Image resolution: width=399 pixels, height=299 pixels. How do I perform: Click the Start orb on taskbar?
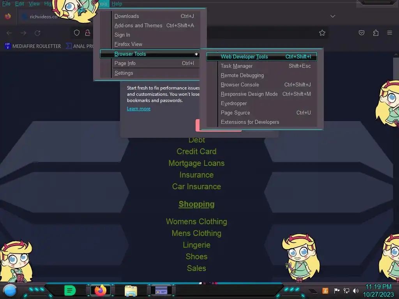(x=10, y=290)
